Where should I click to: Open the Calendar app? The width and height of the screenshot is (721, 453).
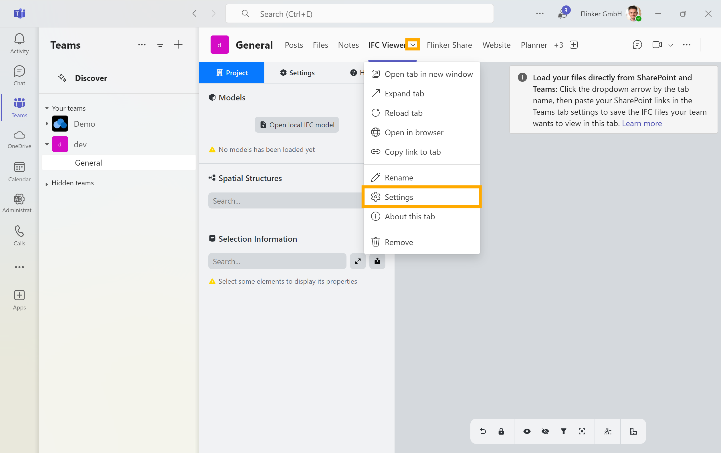pyautogui.click(x=19, y=172)
